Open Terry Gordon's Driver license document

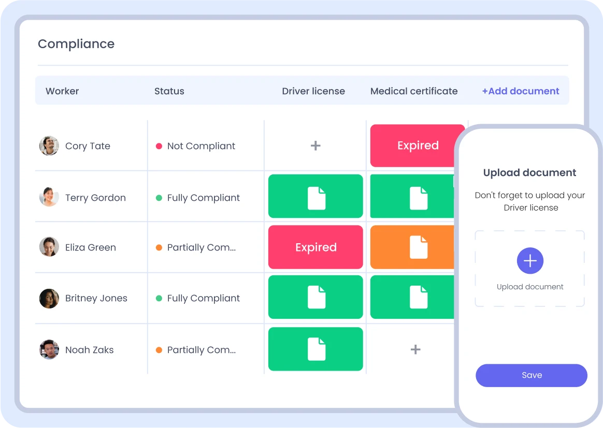tap(315, 196)
